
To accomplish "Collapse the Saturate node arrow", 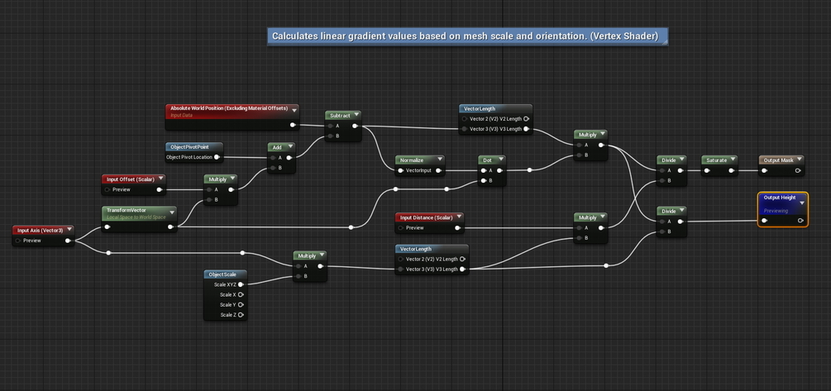I will [x=733, y=160].
